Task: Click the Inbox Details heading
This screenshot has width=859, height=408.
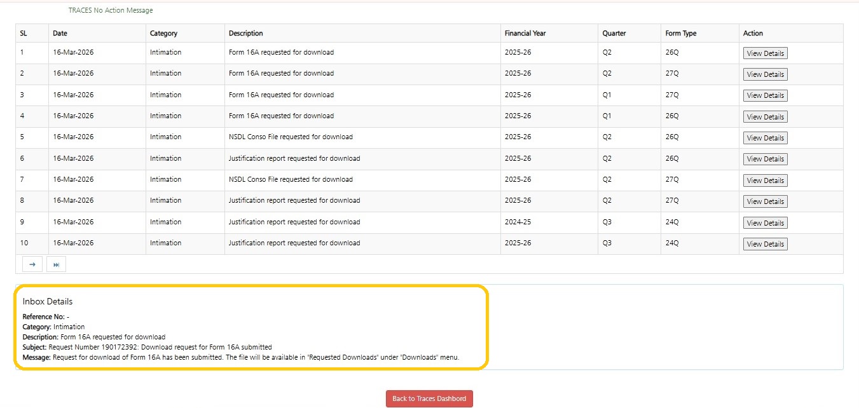Action: coord(48,301)
